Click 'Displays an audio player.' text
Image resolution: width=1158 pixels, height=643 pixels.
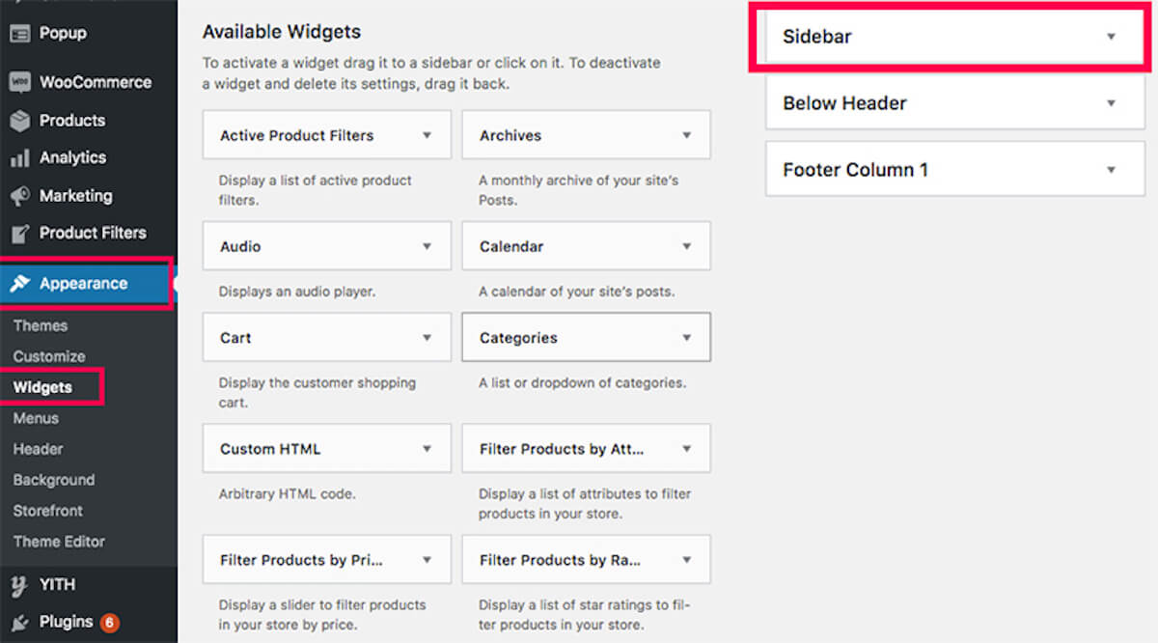(297, 292)
